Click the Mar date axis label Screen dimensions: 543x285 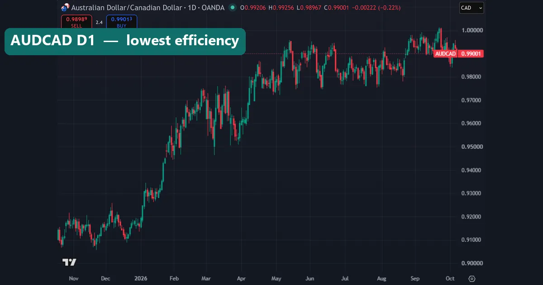(206, 279)
